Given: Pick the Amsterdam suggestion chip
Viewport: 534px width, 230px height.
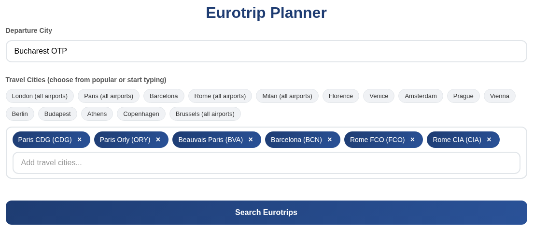Looking at the screenshot, I should click(x=421, y=96).
